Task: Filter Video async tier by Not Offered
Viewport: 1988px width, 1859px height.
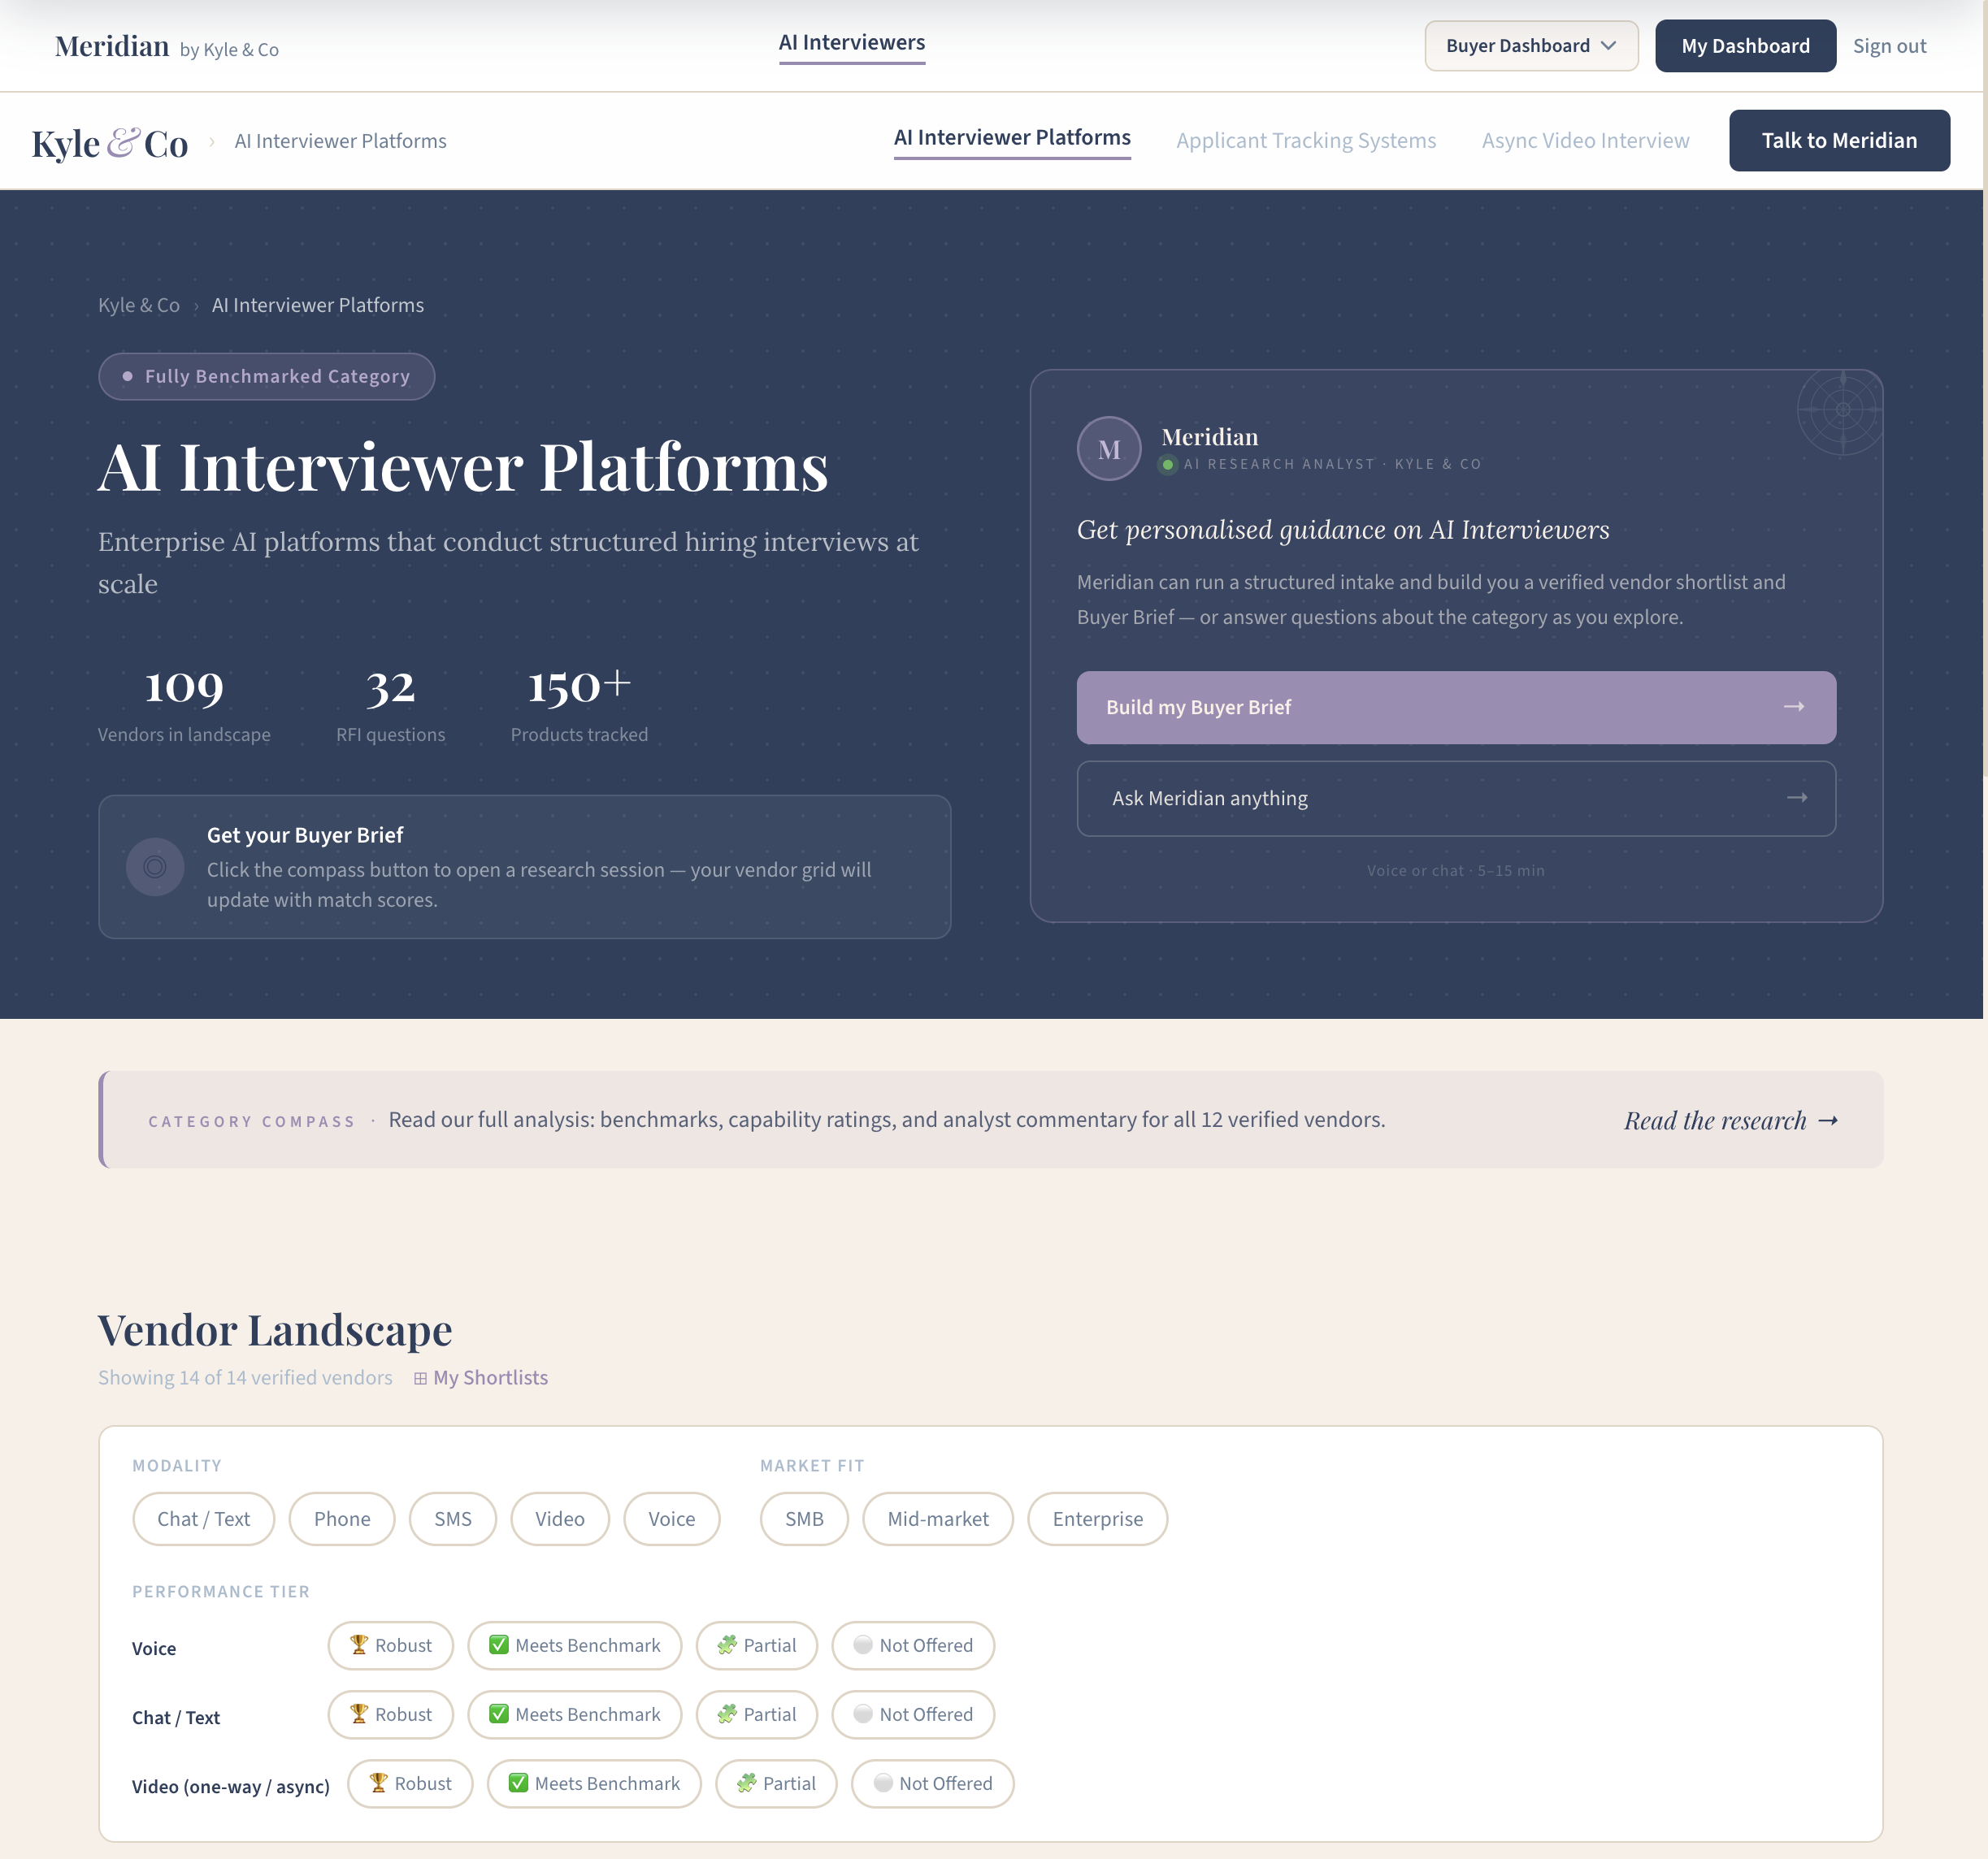Action: [933, 1783]
